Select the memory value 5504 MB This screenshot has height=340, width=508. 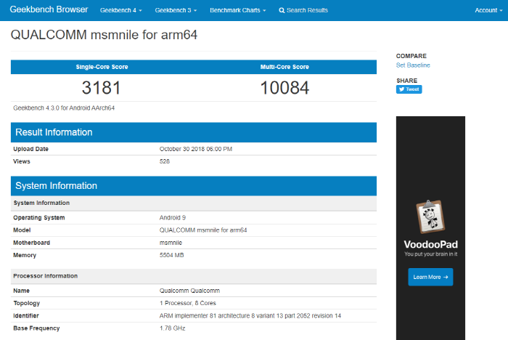pyautogui.click(x=171, y=255)
